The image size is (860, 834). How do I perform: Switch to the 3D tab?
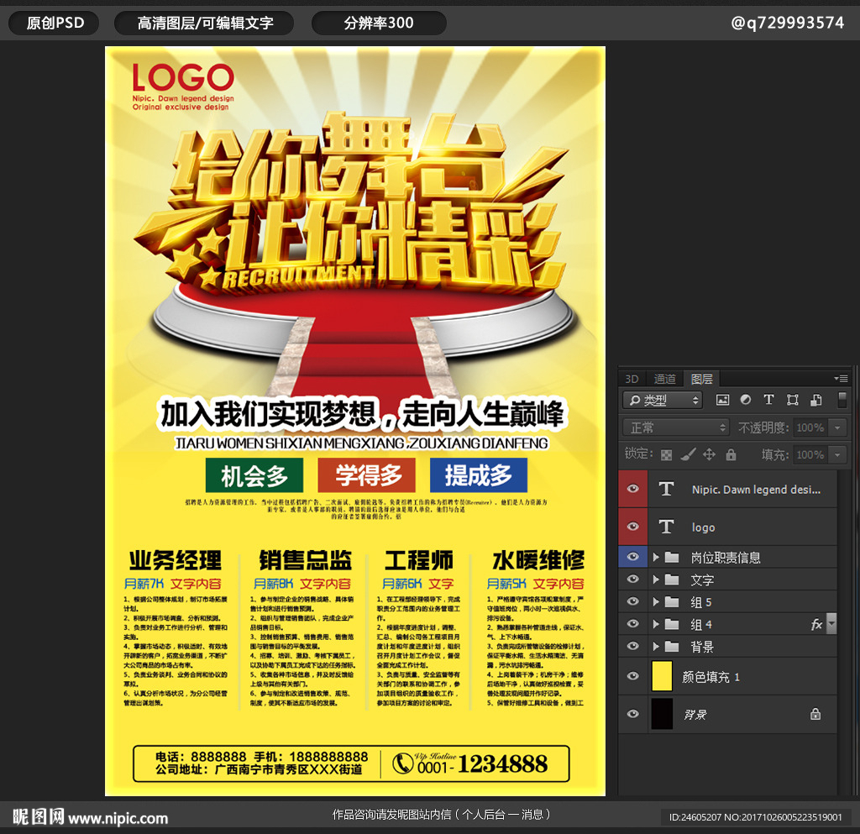coord(632,379)
